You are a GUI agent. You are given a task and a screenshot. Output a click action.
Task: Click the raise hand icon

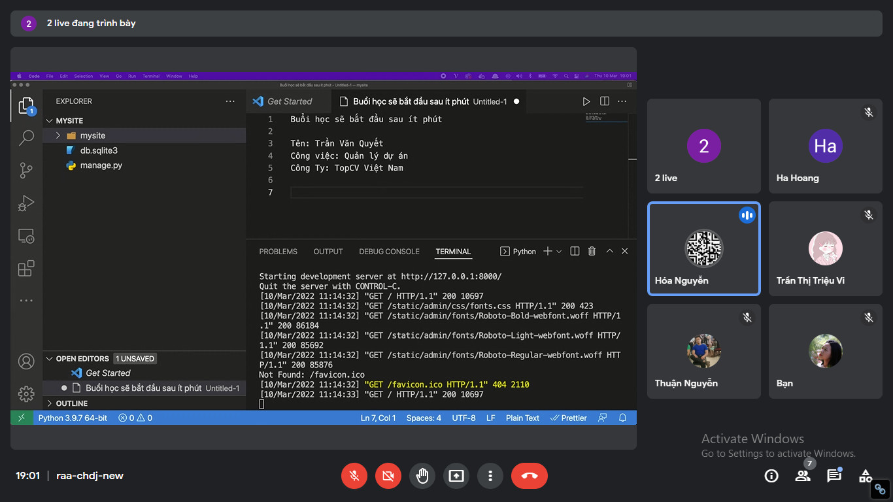(x=422, y=476)
